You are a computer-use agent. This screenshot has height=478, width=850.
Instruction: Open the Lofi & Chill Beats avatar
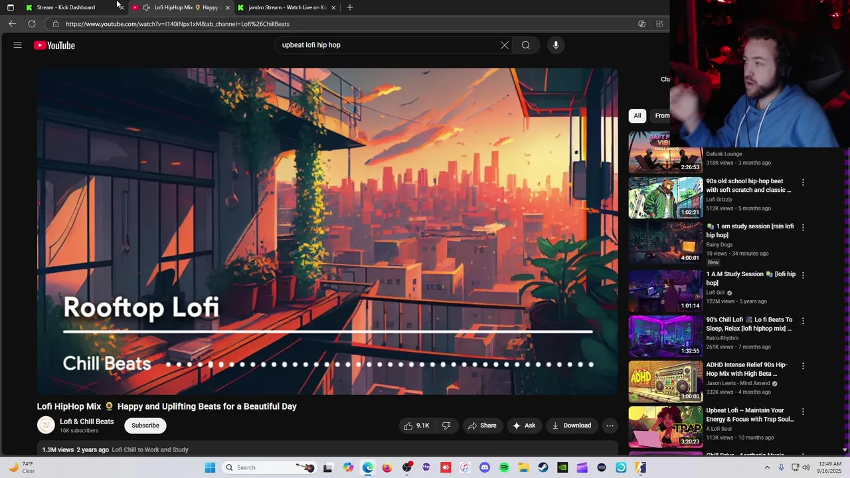(x=46, y=426)
